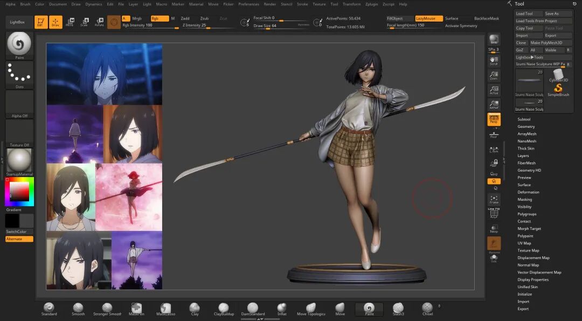This screenshot has height=321, width=582.
Task: Click the Frame mesh icon
Action: tap(494, 200)
